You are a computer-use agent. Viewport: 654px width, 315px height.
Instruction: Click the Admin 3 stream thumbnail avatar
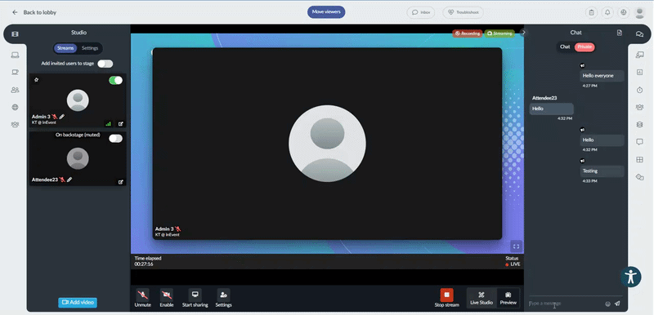pyautogui.click(x=78, y=100)
